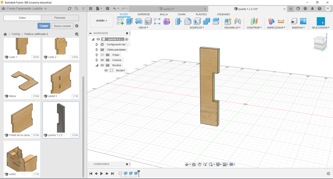Switch to the Personas tab

click(60, 18)
